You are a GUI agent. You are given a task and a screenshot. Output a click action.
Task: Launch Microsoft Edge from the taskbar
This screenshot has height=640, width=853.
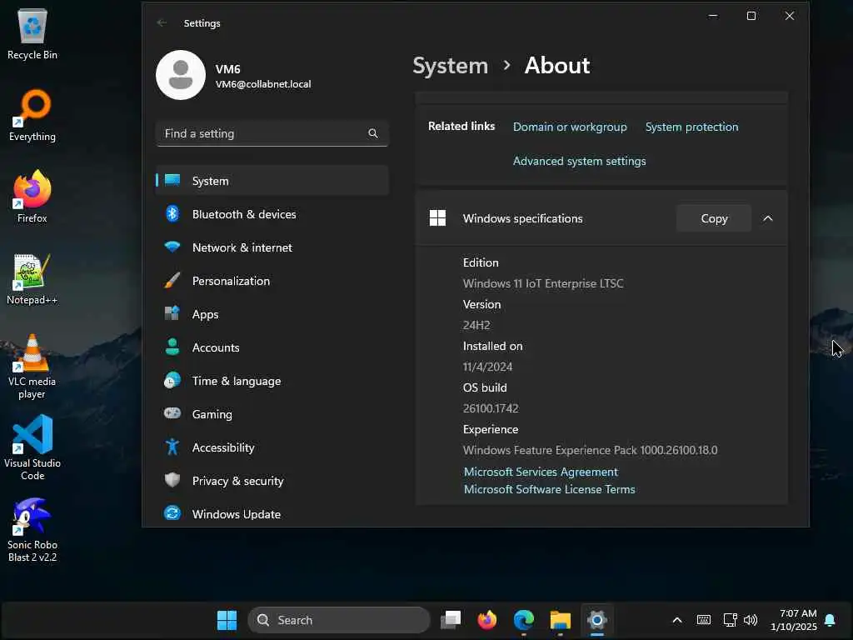point(523,620)
